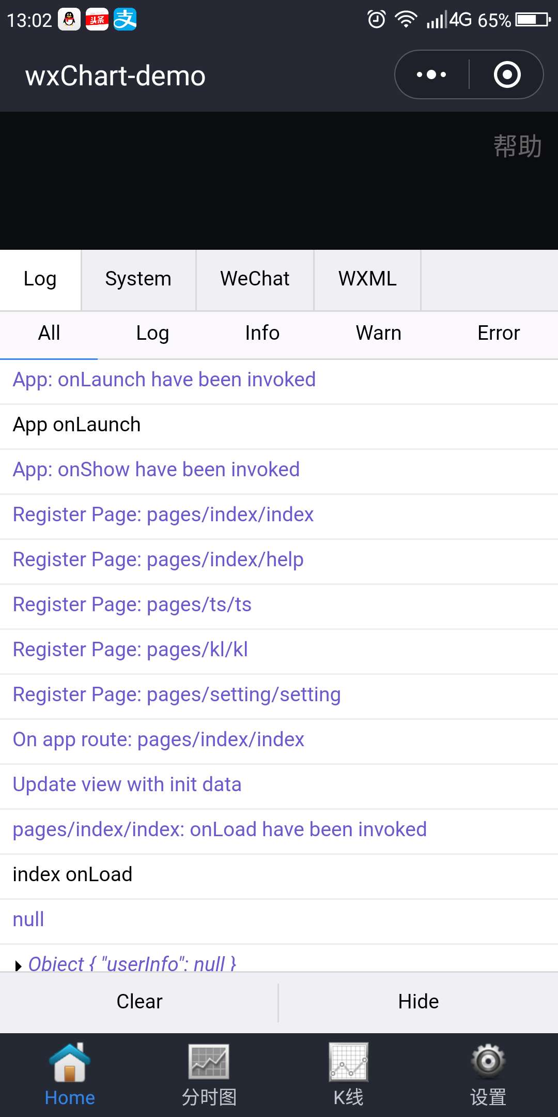Close mini program via circle target icon
The width and height of the screenshot is (558, 1117).
(x=507, y=74)
